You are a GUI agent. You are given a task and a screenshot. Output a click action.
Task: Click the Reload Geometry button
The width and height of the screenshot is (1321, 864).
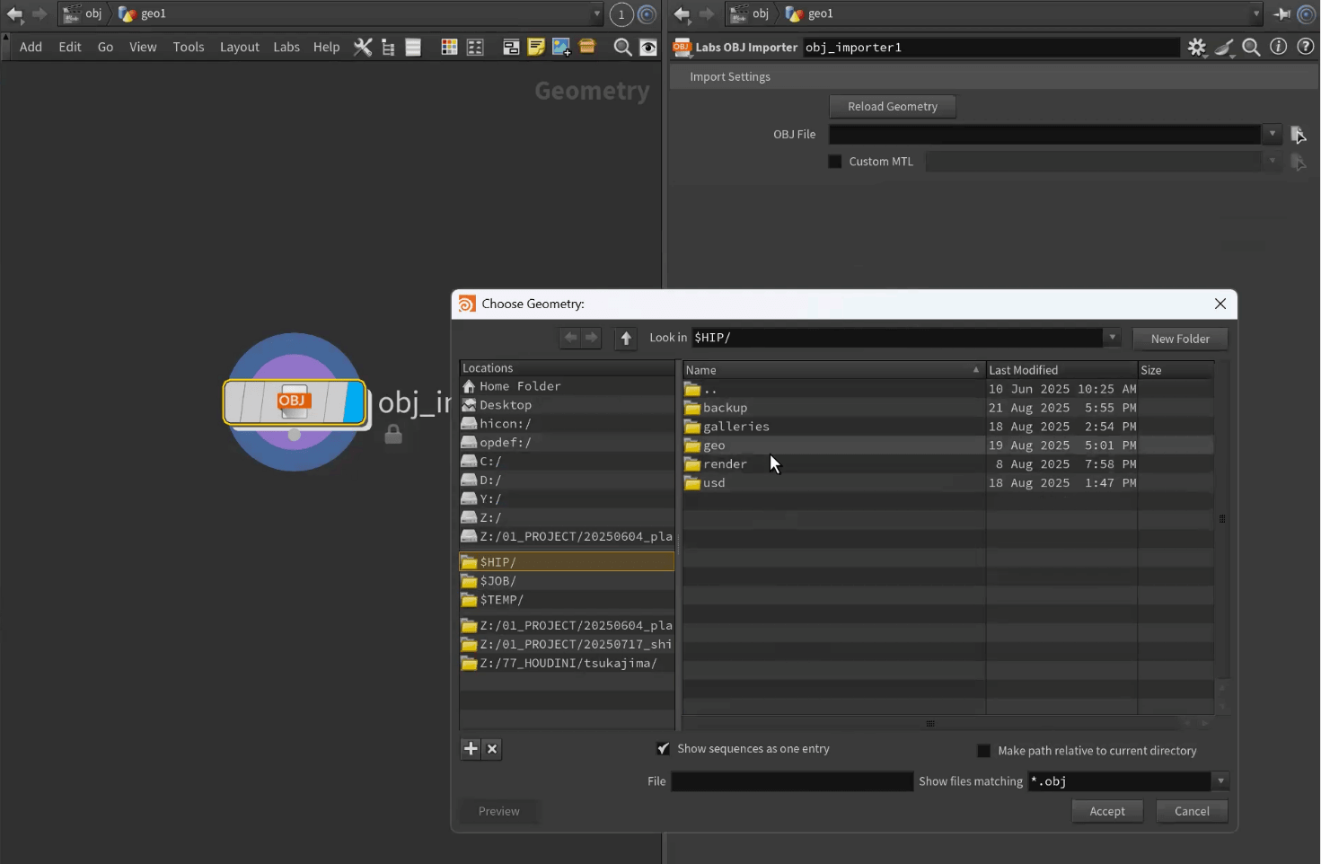coord(892,106)
